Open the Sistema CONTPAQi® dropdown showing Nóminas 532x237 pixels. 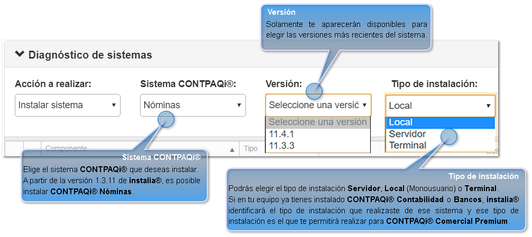pyautogui.click(x=193, y=105)
